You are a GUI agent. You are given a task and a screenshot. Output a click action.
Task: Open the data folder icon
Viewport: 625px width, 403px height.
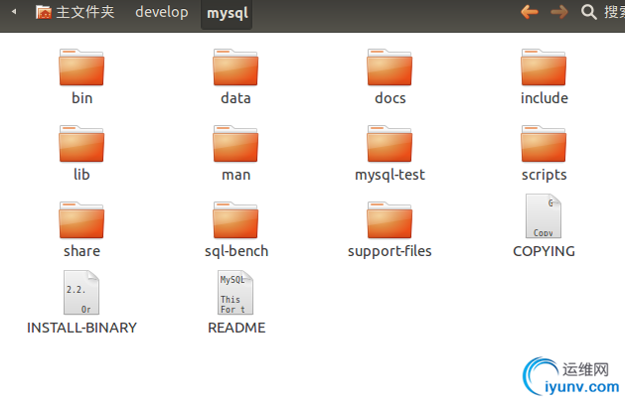(235, 67)
